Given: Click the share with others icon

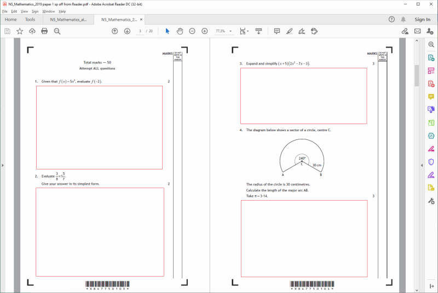Looking at the screenshot, I should (430, 31).
